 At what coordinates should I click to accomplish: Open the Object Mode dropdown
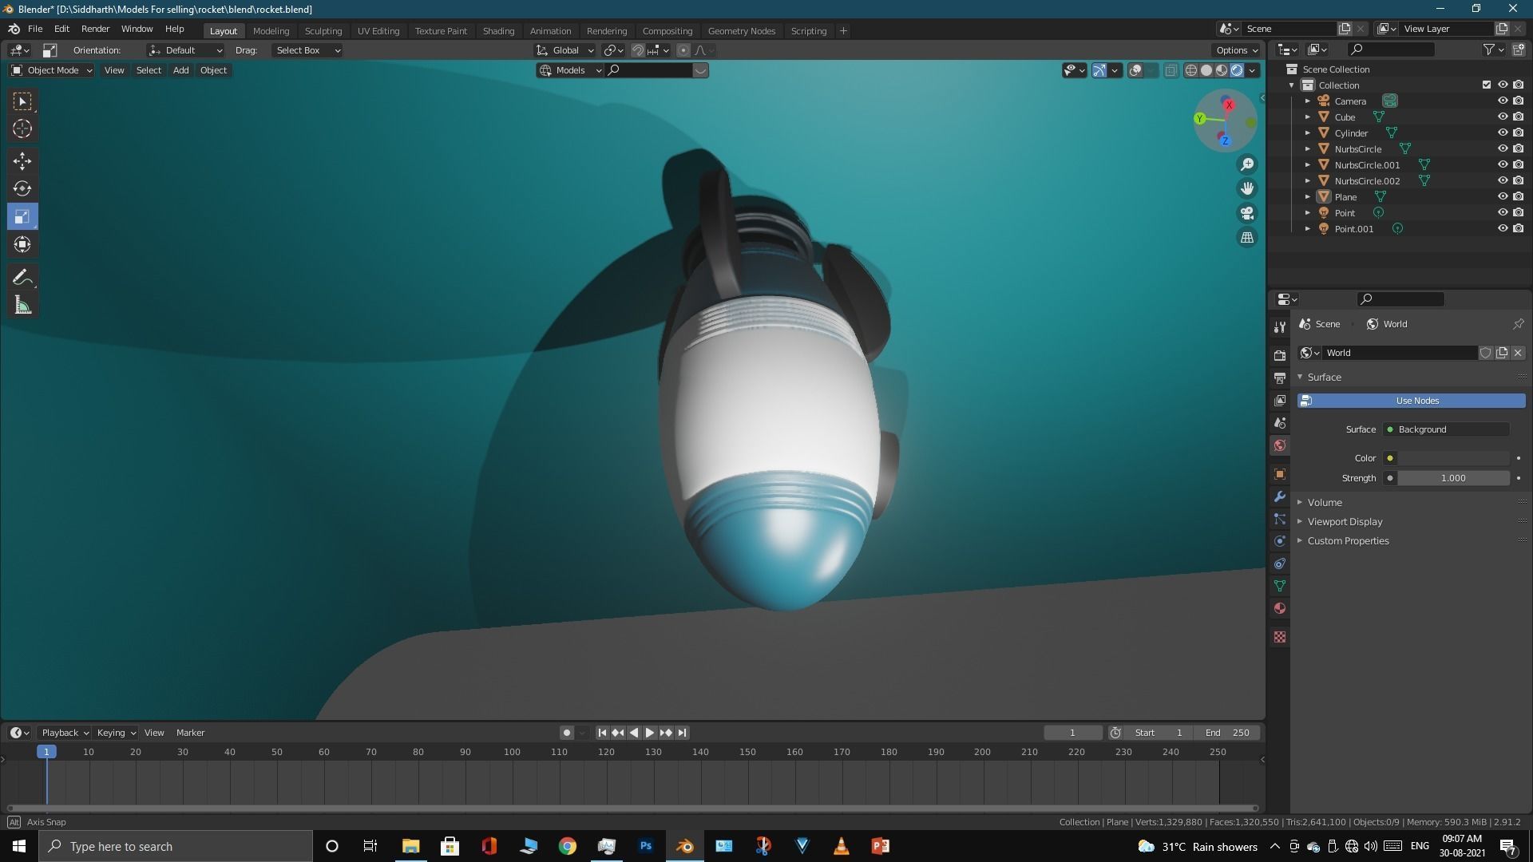coord(52,70)
